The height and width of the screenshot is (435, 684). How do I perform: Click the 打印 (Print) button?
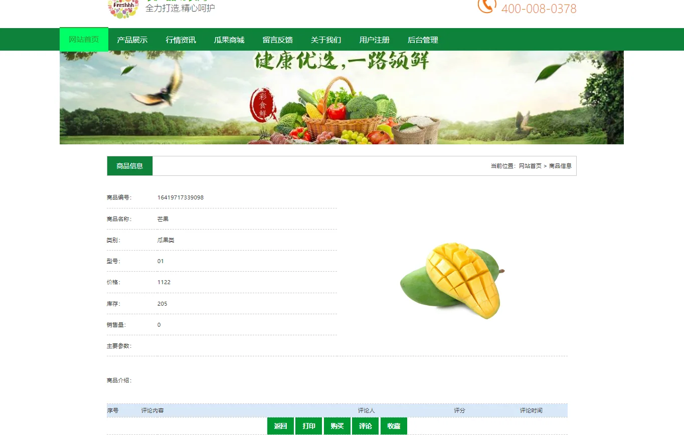pos(308,425)
